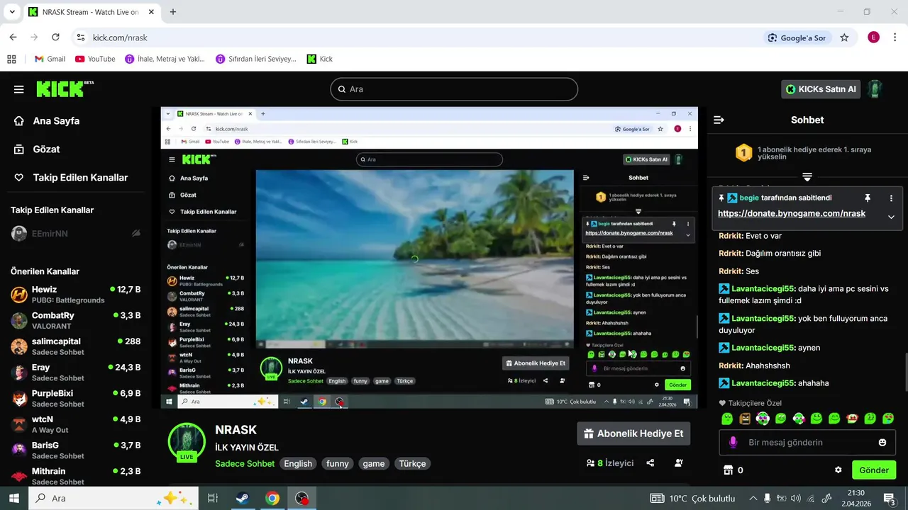The height and width of the screenshot is (510, 908).
Task: Pick the green emote with purple glasses and headphones
Action: (763, 419)
